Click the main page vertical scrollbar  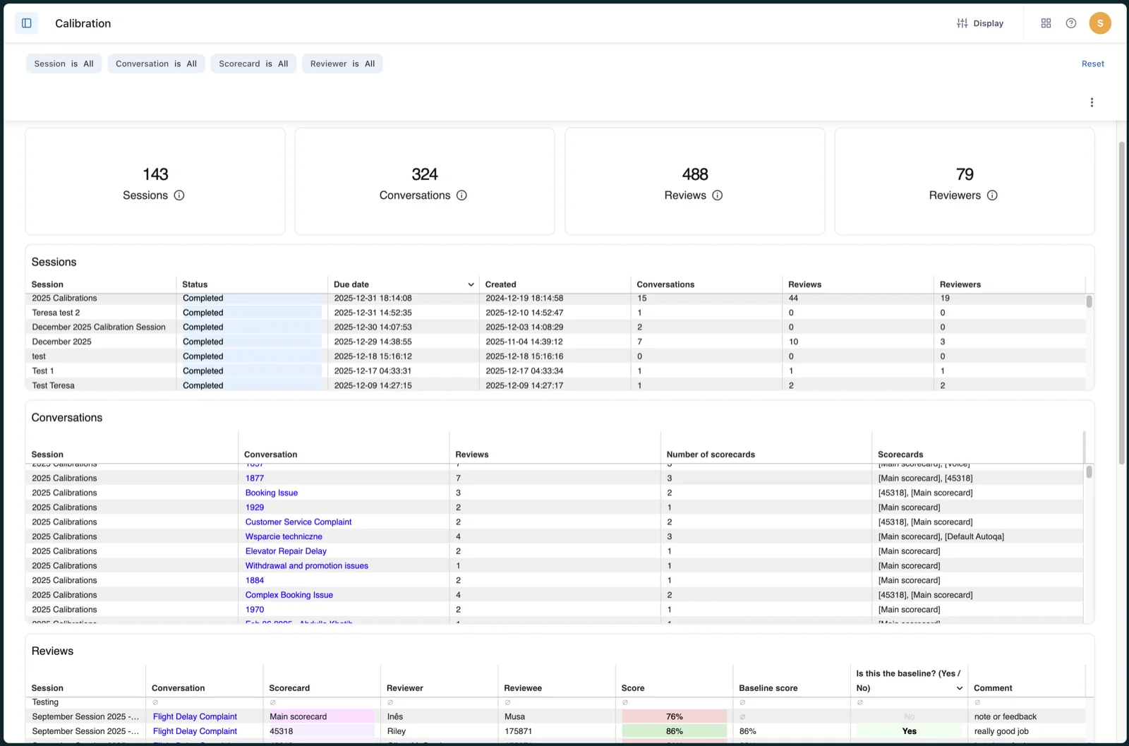pos(1121,303)
